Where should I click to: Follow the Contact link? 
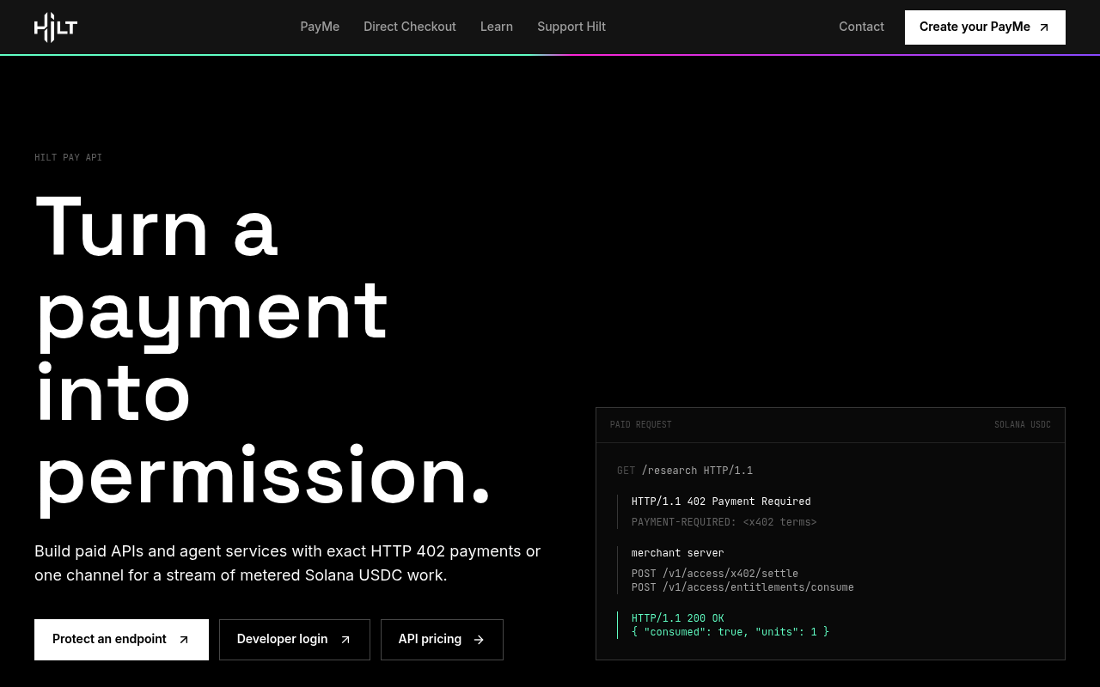coord(861,27)
